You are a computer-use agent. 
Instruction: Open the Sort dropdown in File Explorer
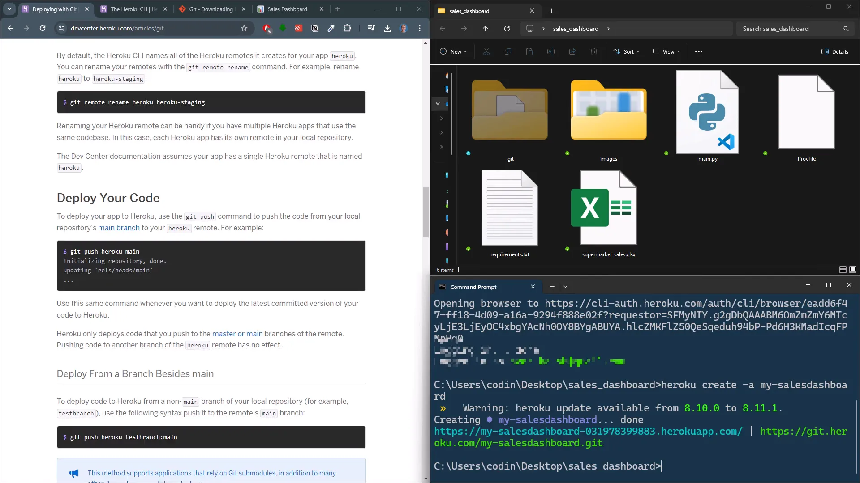[x=626, y=51]
